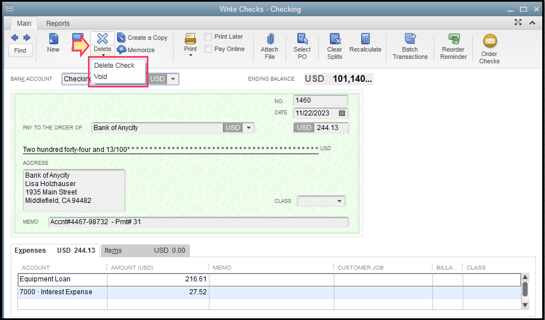Screen dimensions: 545x320
Task: Collapse the ribbon with the up chevron
Action: (532, 23)
